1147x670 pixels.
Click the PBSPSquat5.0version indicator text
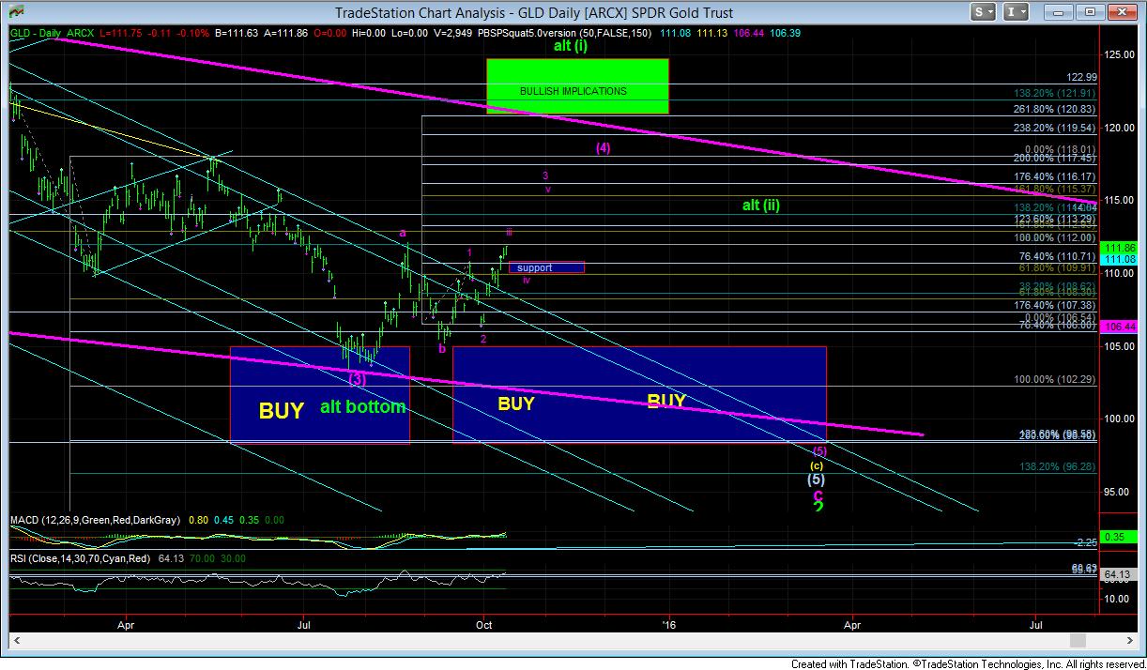[565, 33]
